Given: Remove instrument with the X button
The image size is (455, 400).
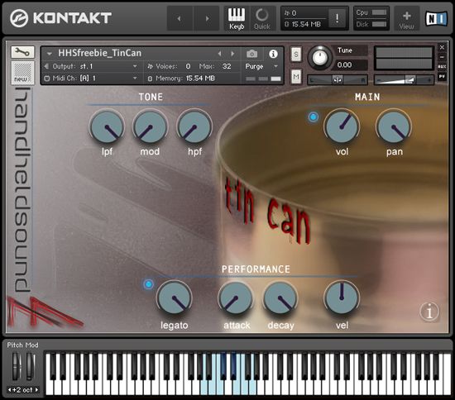Looking at the screenshot, I should tap(442, 47).
